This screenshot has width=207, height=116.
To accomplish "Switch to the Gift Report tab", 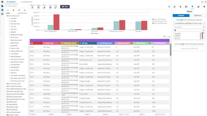I will (11, 2).
